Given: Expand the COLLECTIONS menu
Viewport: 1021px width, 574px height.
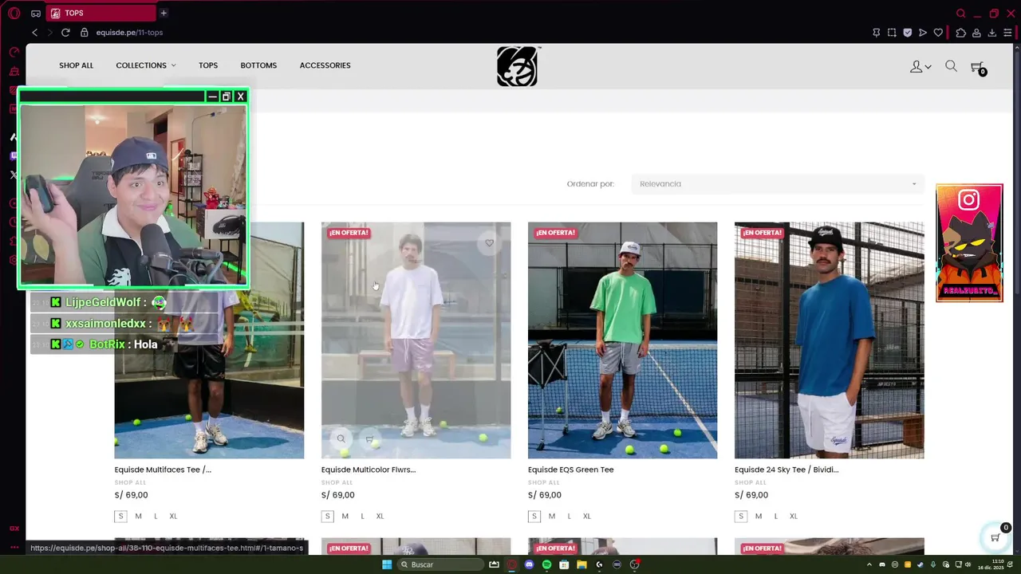Looking at the screenshot, I should coord(146,65).
